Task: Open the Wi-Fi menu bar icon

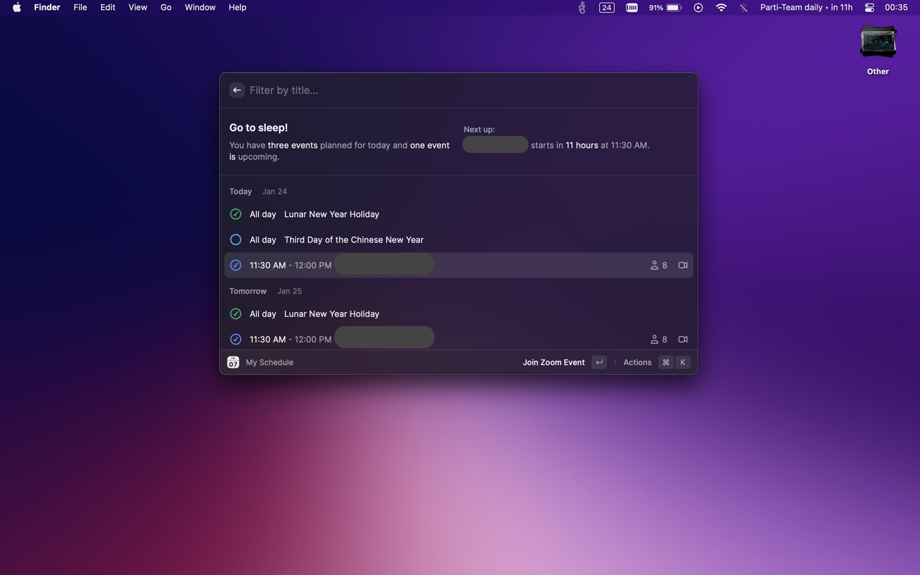Action: click(x=721, y=8)
